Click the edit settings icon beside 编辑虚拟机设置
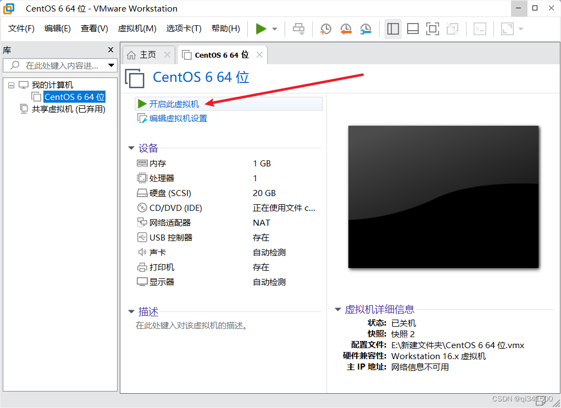The image size is (561, 408). tap(142, 119)
